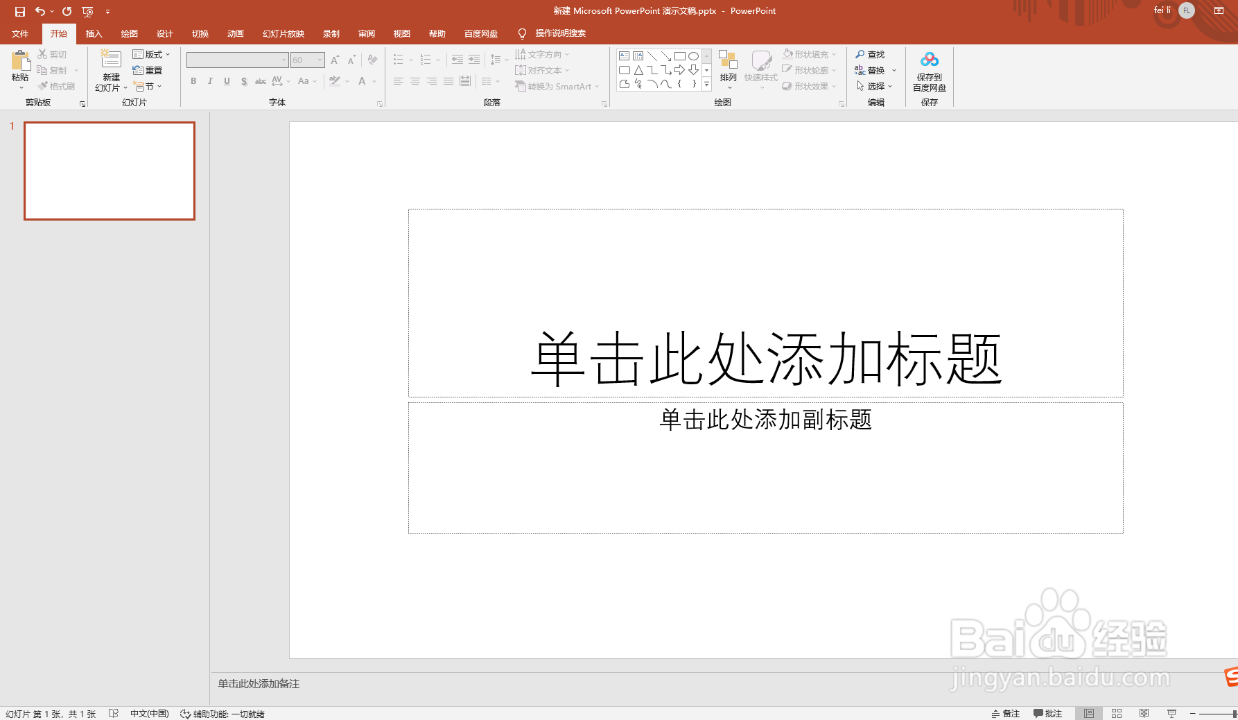The height and width of the screenshot is (720, 1238).
Task: Click the Save icon in quick access toolbar
Action: [x=19, y=11]
